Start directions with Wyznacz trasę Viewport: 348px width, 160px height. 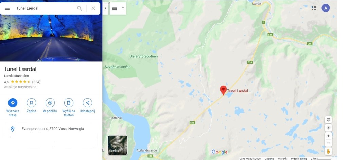pyautogui.click(x=13, y=103)
